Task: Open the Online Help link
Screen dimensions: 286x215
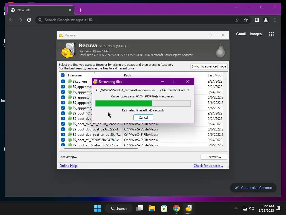Action: pyautogui.click(x=68, y=166)
